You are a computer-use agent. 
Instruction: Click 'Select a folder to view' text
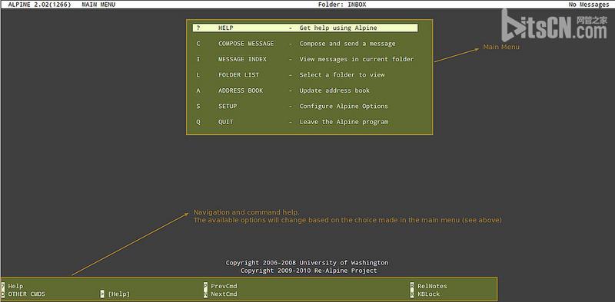click(x=342, y=74)
